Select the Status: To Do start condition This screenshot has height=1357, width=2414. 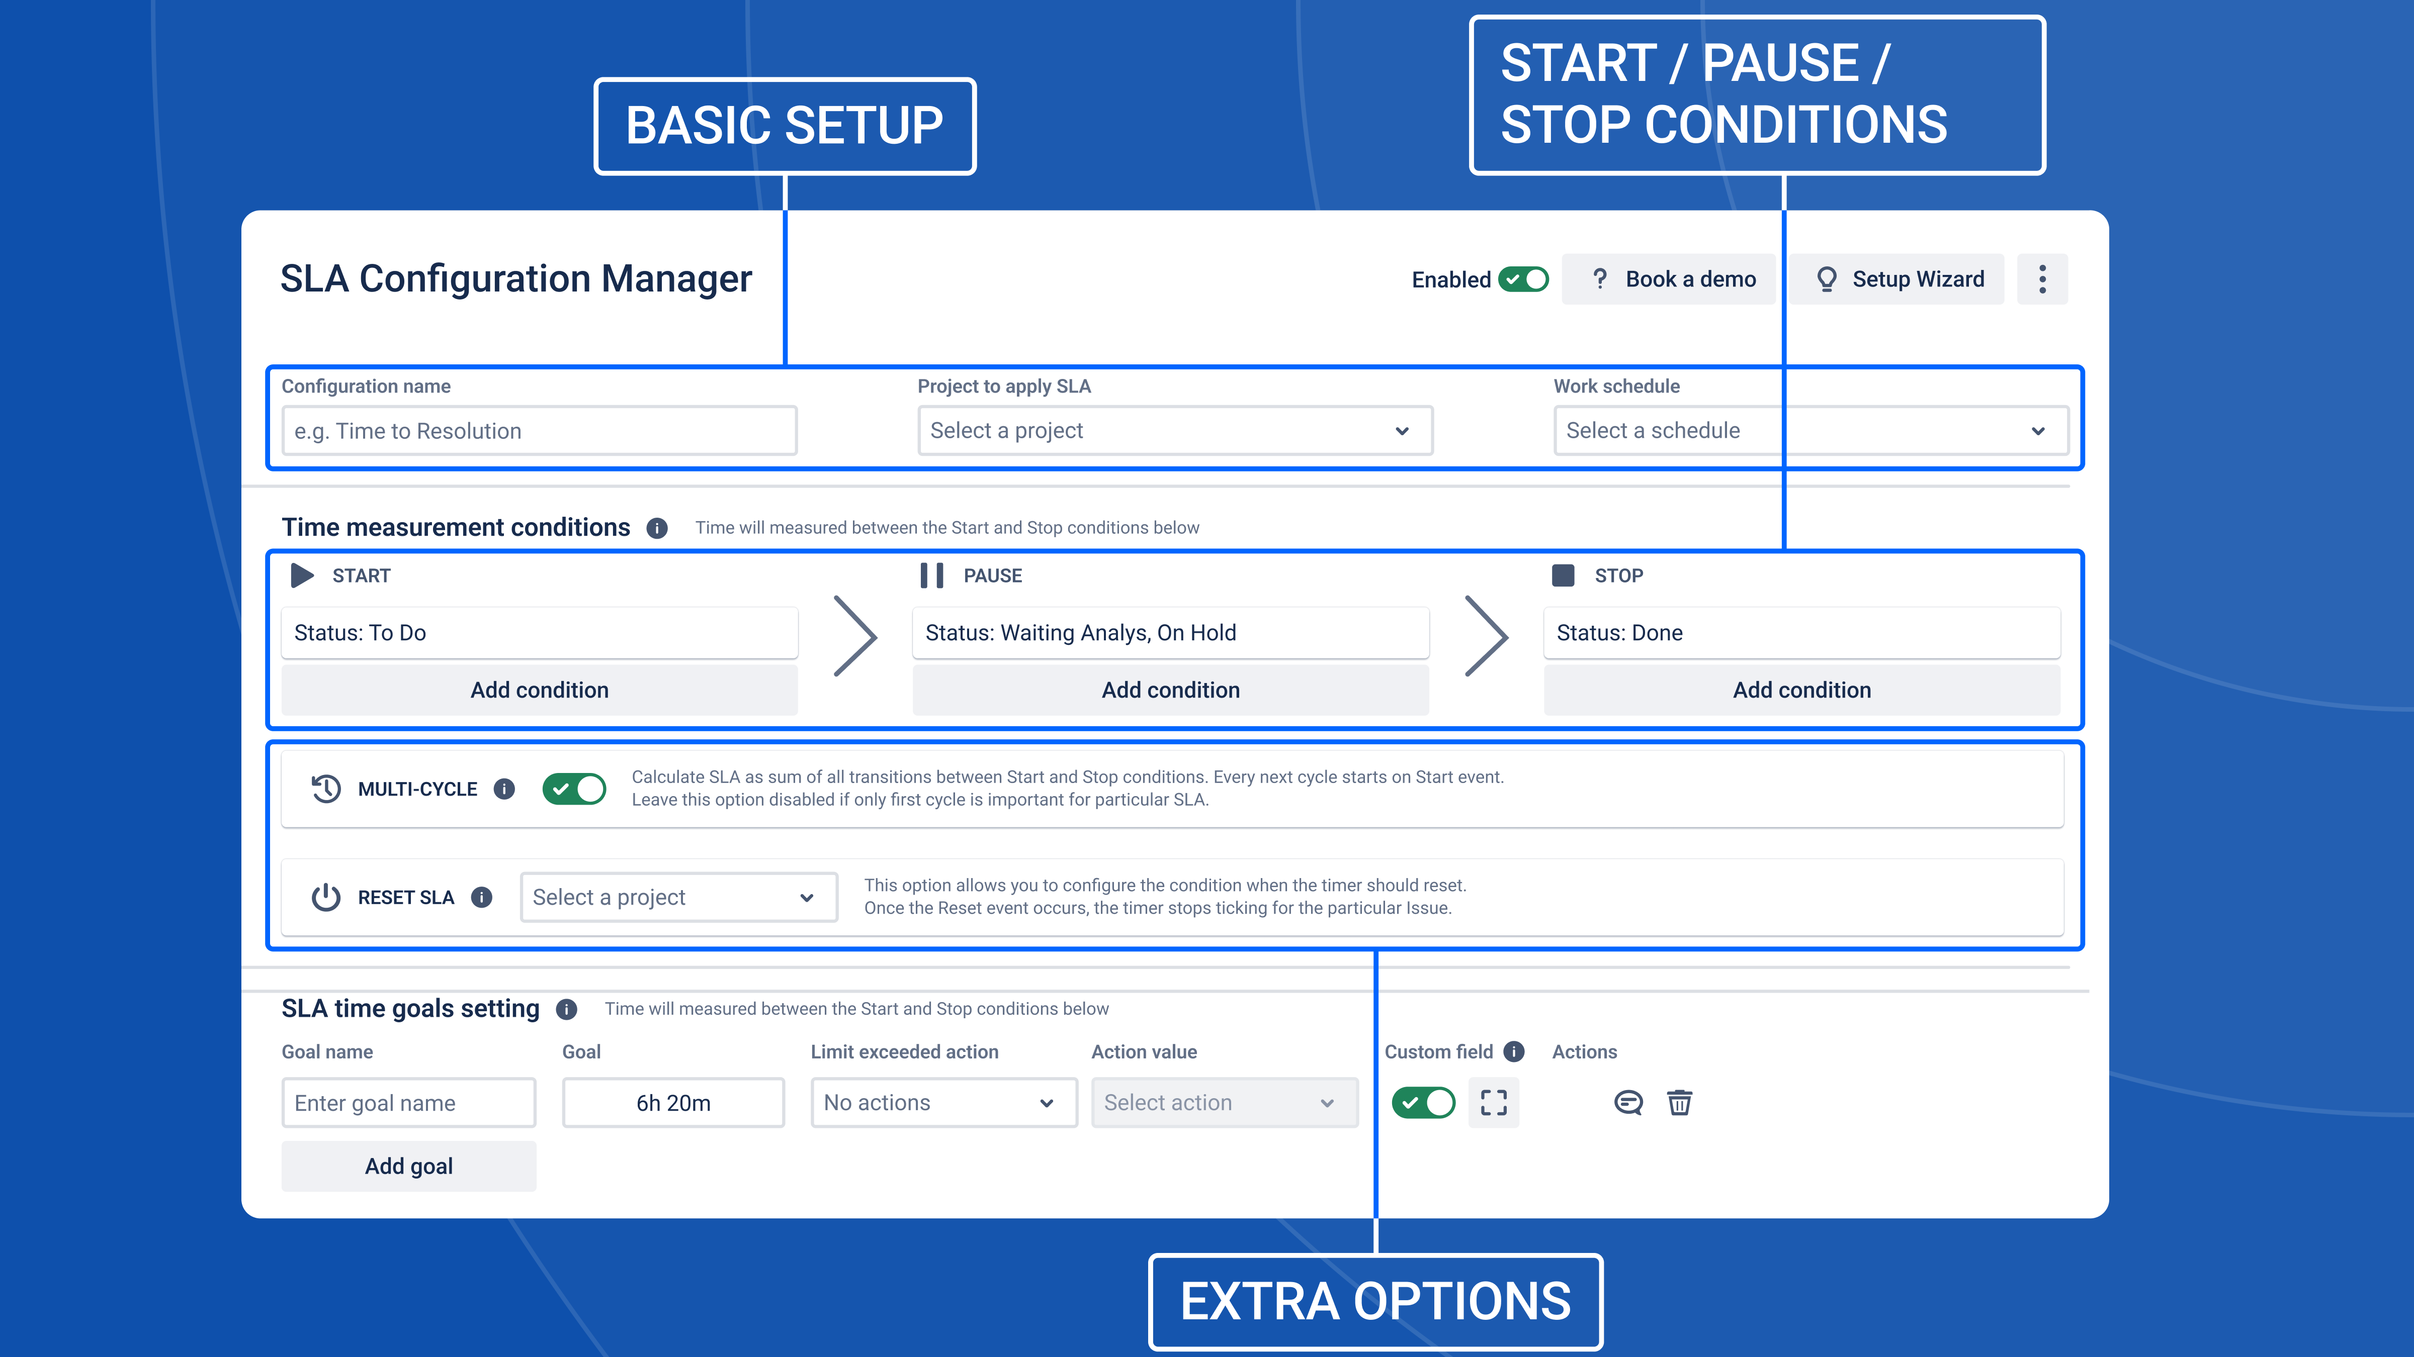tap(539, 633)
